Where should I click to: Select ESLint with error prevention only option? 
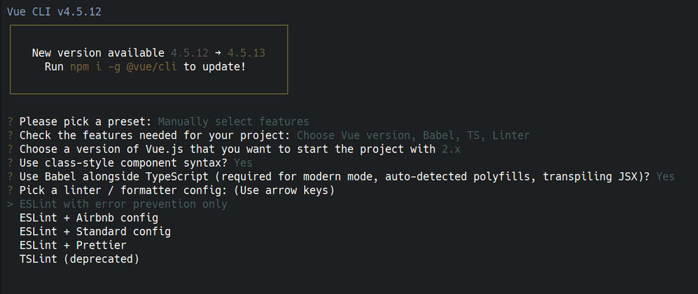click(x=123, y=204)
